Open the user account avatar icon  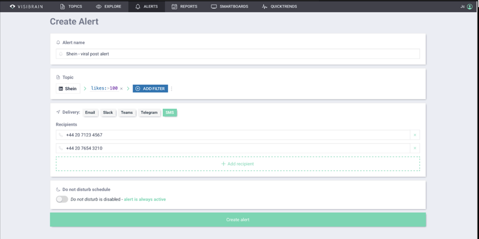click(x=470, y=6)
